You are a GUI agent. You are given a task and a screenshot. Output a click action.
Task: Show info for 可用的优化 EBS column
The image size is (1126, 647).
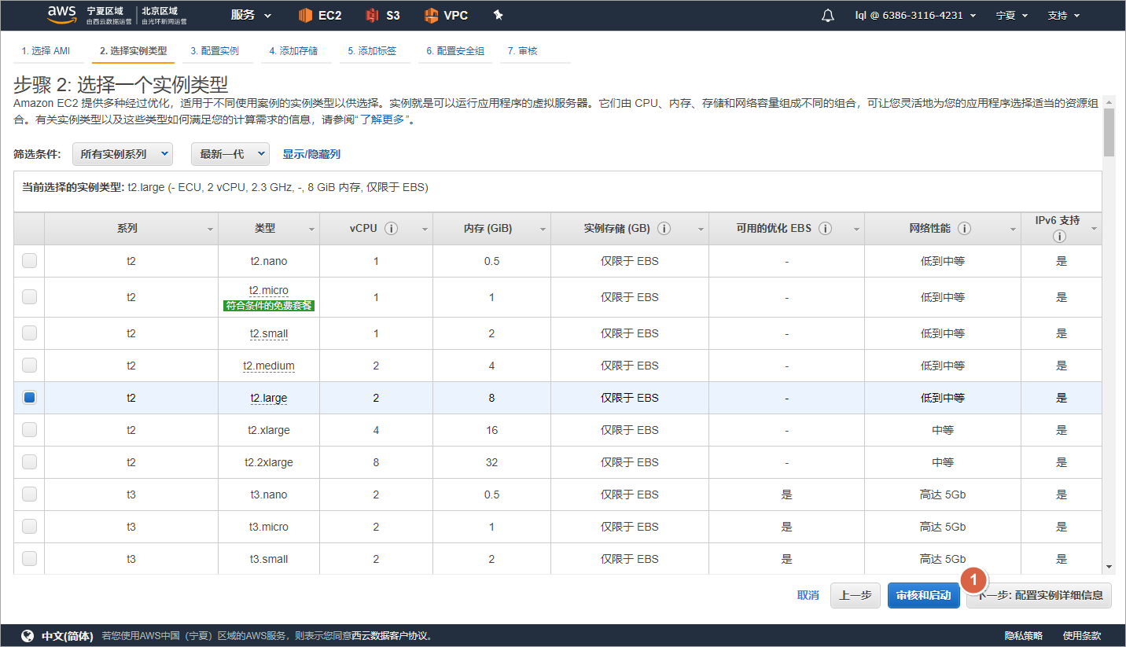(x=825, y=229)
